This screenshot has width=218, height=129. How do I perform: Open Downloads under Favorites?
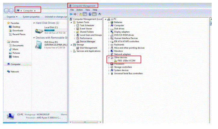[18, 31]
